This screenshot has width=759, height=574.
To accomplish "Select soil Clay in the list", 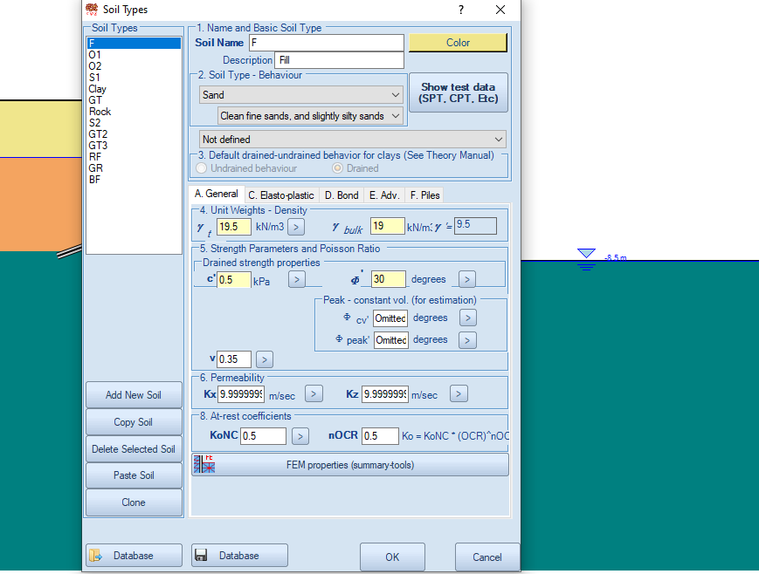I will coord(134,89).
